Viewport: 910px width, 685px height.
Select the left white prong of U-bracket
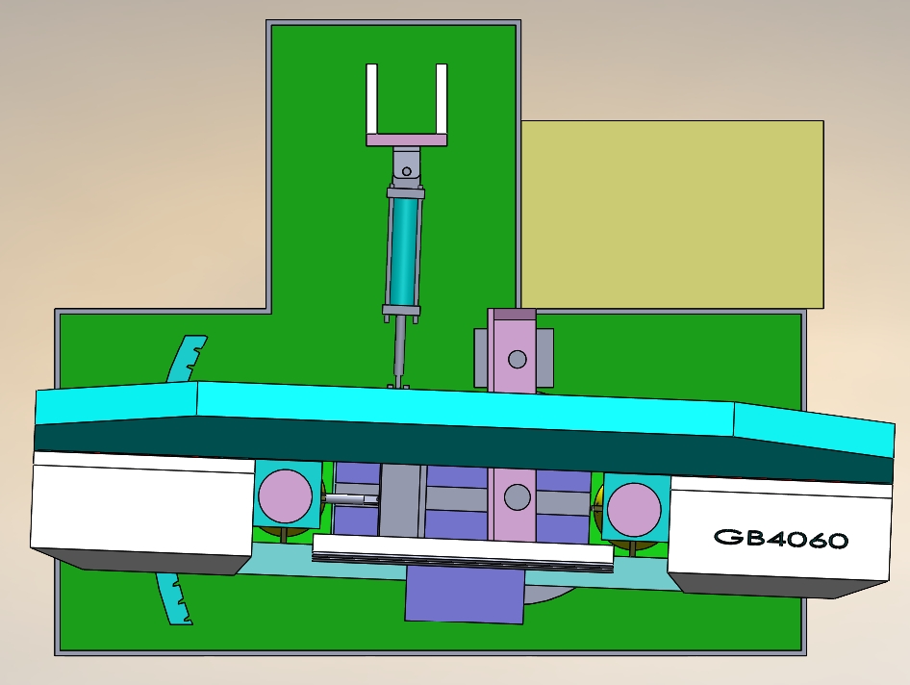pyautogui.click(x=372, y=99)
